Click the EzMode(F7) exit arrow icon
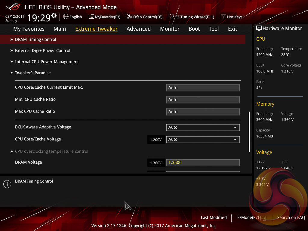308x231 pixels. pyautogui.click(x=263, y=218)
